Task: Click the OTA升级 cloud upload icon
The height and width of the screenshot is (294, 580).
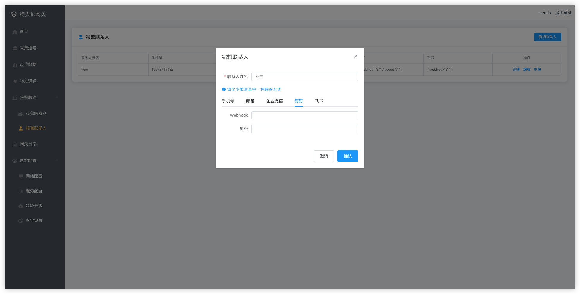Action: pos(21,206)
